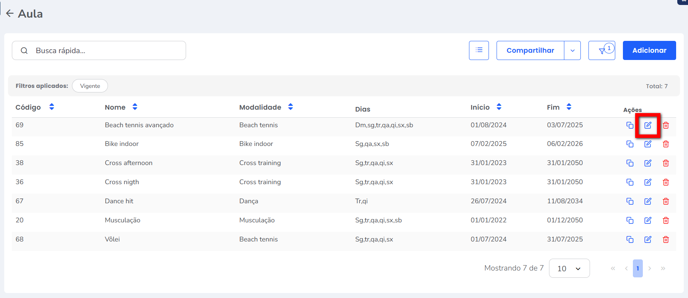The height and width of the screenshot is (298, 688).
Task: Sort the table by Código
Action: click(x=52, y=107)
